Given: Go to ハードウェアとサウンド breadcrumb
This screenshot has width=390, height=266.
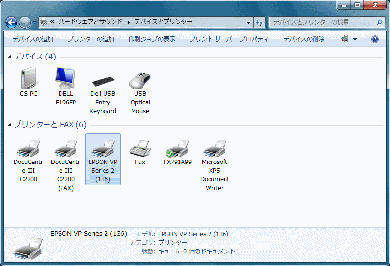Looking at the screenshot, I should pos(90,22).
